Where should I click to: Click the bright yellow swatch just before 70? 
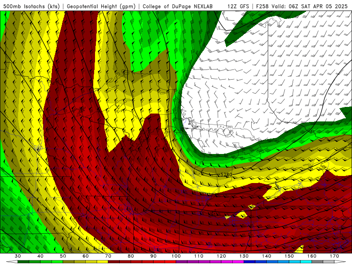pos(103,262)
